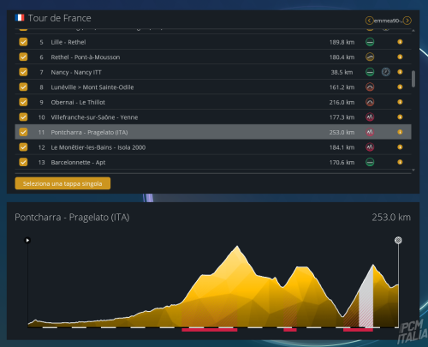This screenshot has height=347, width=428.
Task: Uncheck stage 12 Isola 2000 checkbox
Action: click(x=23, y=147)
